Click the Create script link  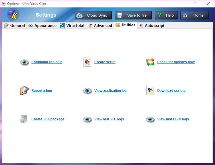[x=105, y=62]
